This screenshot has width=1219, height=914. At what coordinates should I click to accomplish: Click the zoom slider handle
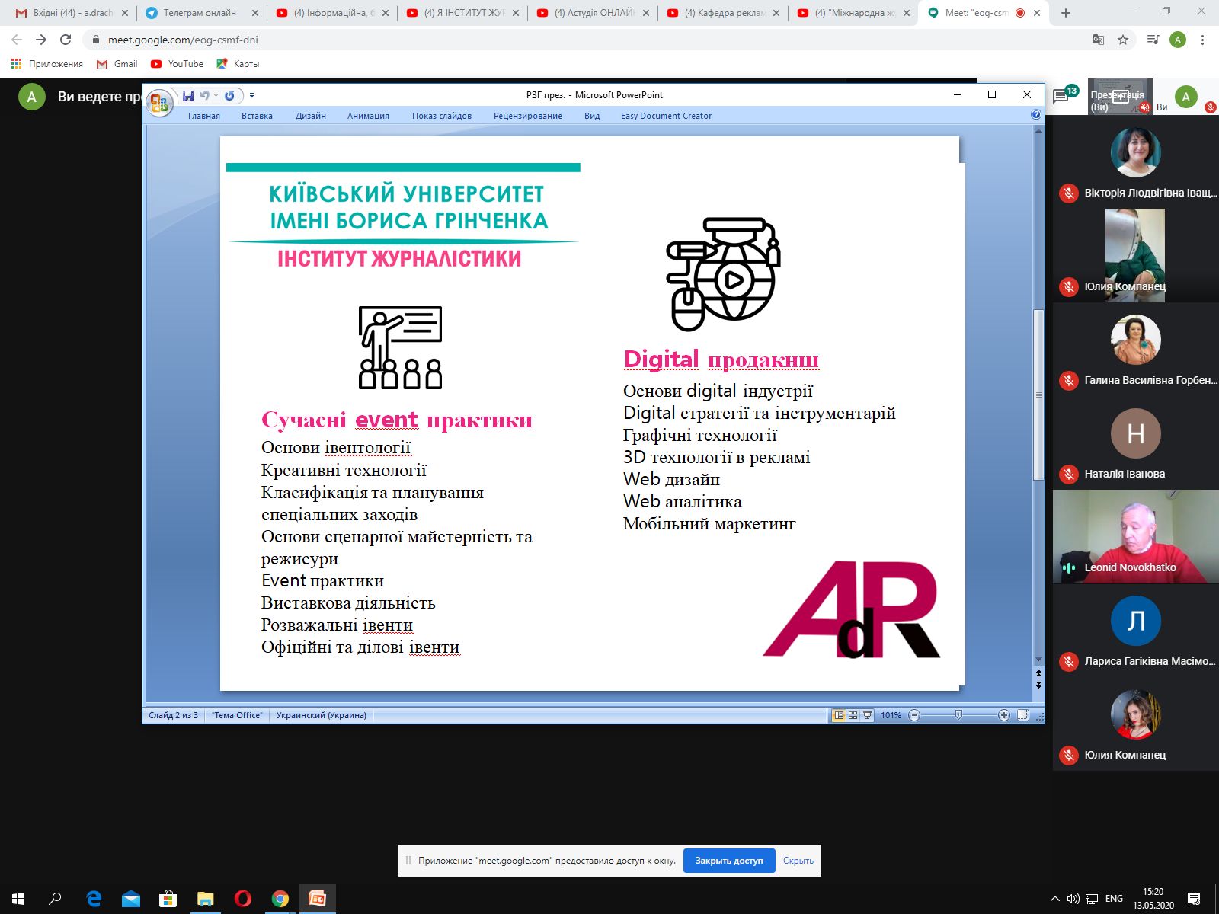(958, 715)
